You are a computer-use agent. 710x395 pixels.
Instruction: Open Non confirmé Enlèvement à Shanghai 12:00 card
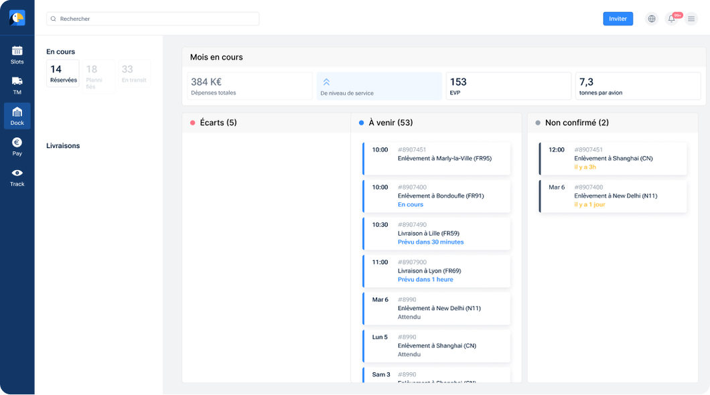pyautogui.click(x=613, y=159)
